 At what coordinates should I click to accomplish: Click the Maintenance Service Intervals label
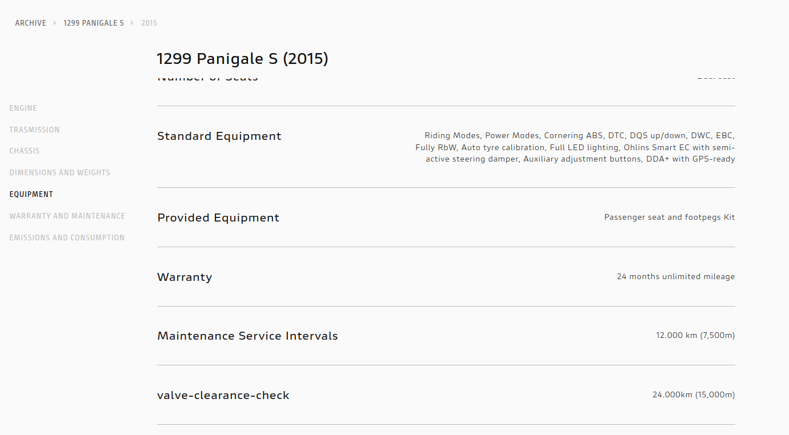click(247, 336)
